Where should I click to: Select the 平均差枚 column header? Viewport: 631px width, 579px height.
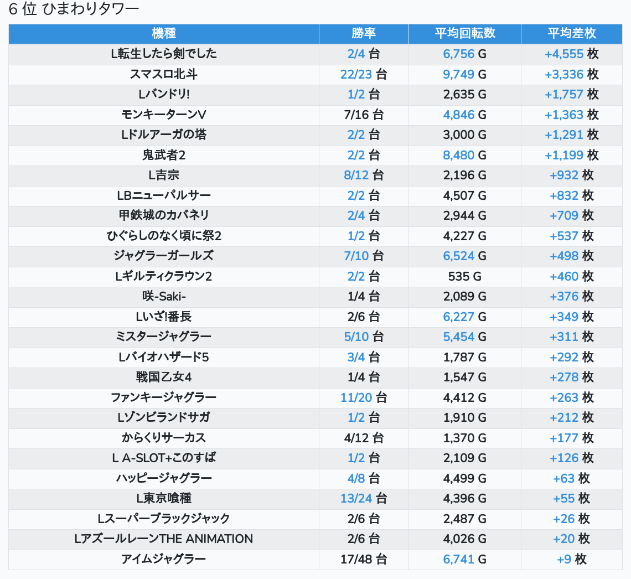point(571,33)
